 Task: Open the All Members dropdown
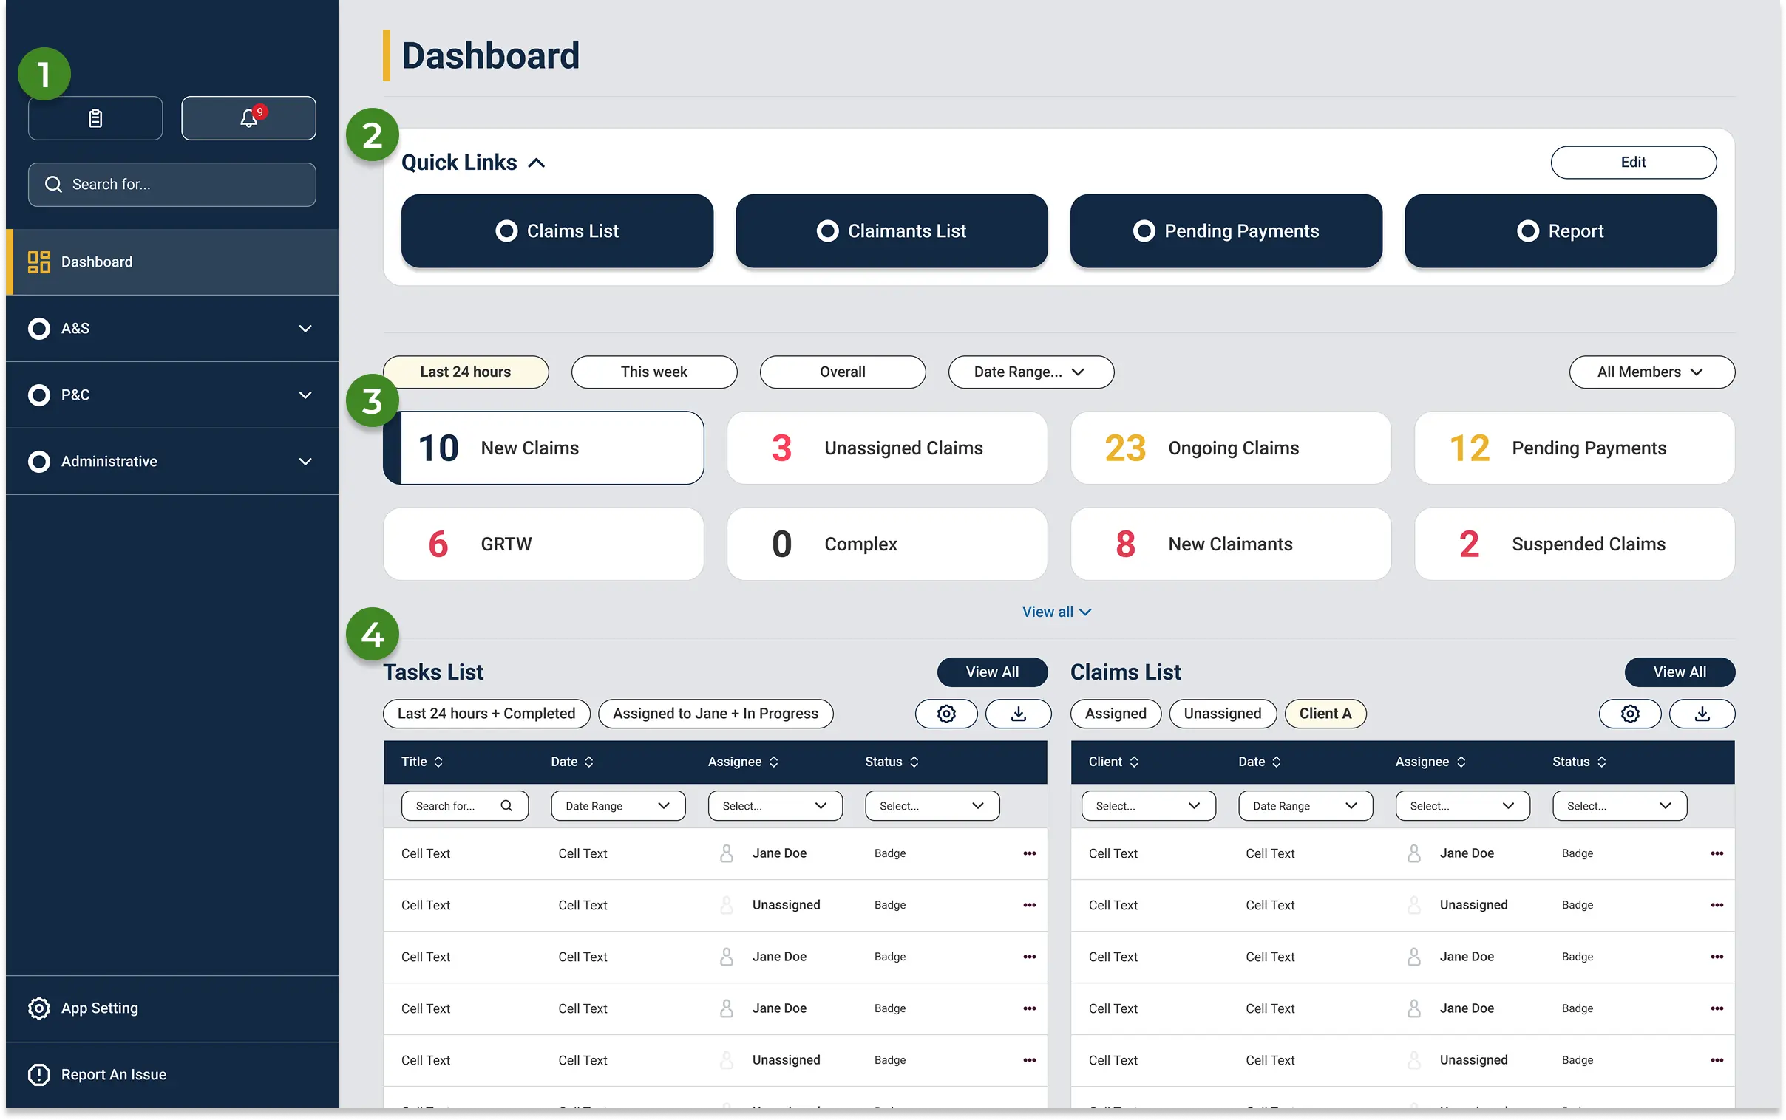click(1651, 372)
